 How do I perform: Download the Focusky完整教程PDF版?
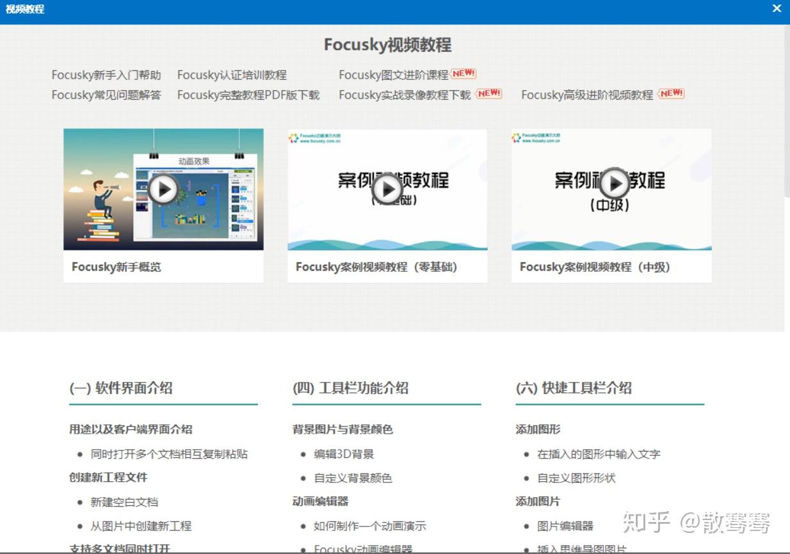(248, 95)
